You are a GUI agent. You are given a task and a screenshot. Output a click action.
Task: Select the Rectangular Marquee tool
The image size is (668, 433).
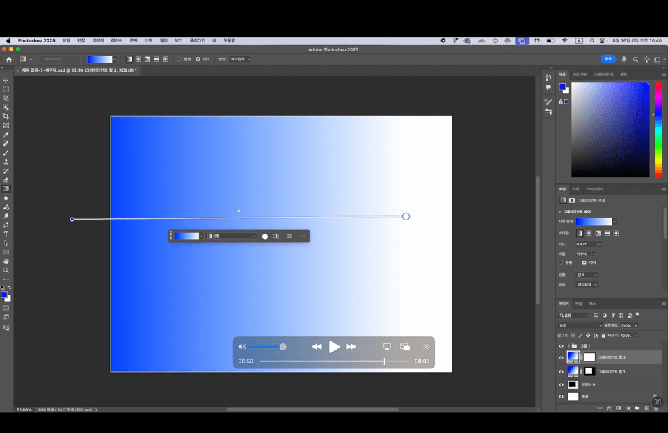(x=6, y=90)
